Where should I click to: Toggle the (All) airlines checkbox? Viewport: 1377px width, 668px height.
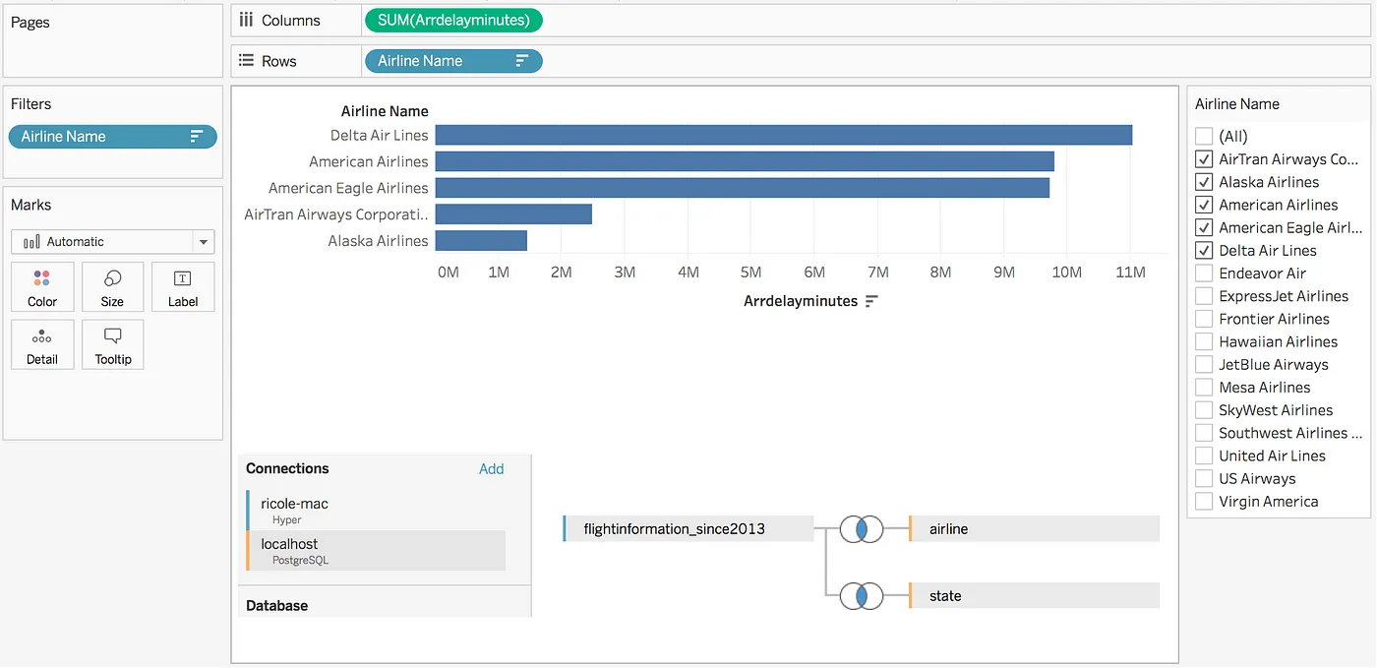pos(1204,137)
